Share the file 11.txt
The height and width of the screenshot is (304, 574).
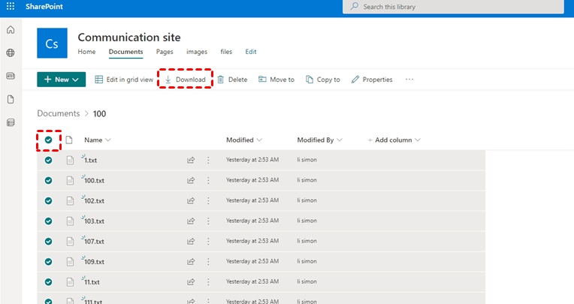pos(191,281)
